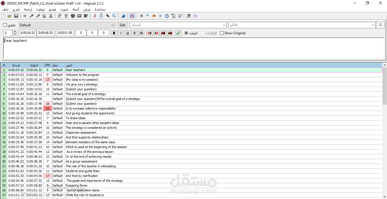387x199 pixels.
Task: Zoom video in with magnifier plus
Action: point(31,16)
